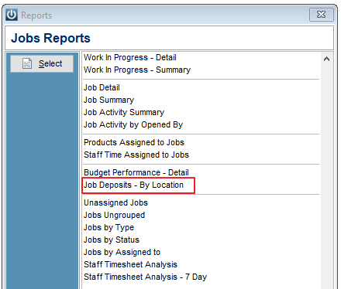
Task: Open Budget Performance - Detail report
Action: [x=136, y=172]
